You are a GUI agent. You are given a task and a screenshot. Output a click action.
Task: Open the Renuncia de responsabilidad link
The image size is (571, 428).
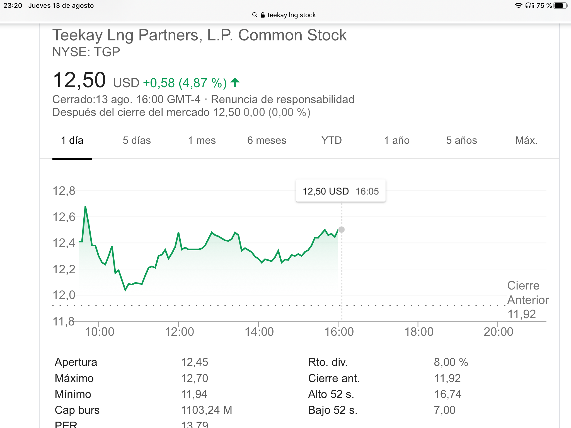282,99
